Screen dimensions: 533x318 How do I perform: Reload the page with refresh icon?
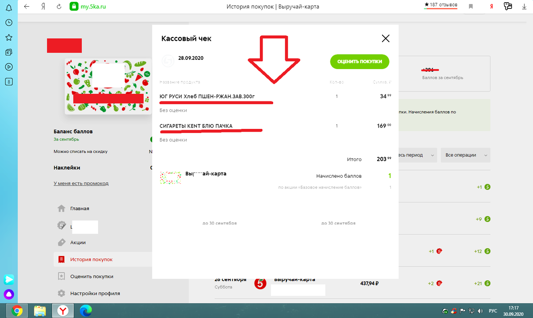tap(59, 7)
